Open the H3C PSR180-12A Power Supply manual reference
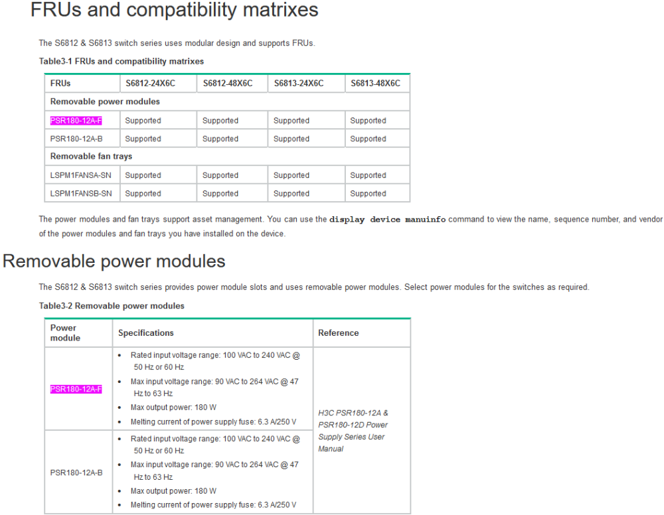Image resolution: width=664 pixels, height=515 pixels. 353,431
